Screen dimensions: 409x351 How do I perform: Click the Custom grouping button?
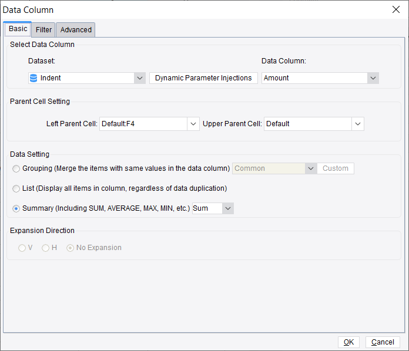coord(336,168)
